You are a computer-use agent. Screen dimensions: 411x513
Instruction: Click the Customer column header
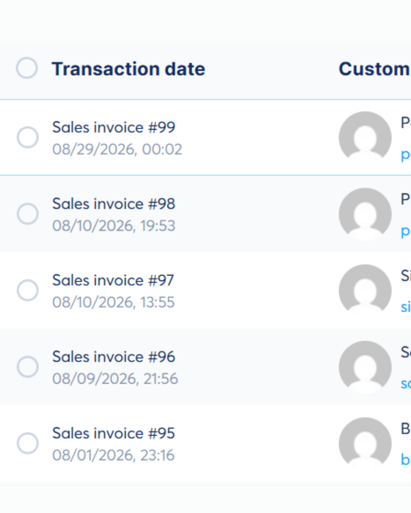tap(374, 69)
